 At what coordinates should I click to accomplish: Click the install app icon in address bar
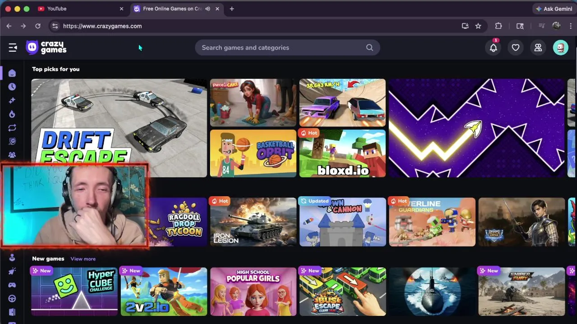point(465,26)
